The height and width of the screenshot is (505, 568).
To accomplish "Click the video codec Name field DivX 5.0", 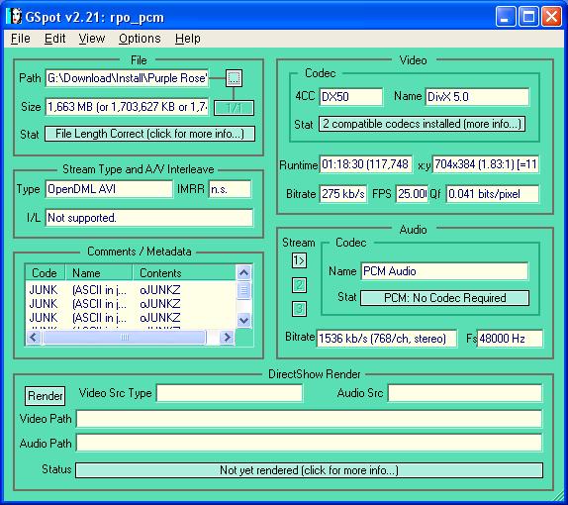I will (477, 97).
